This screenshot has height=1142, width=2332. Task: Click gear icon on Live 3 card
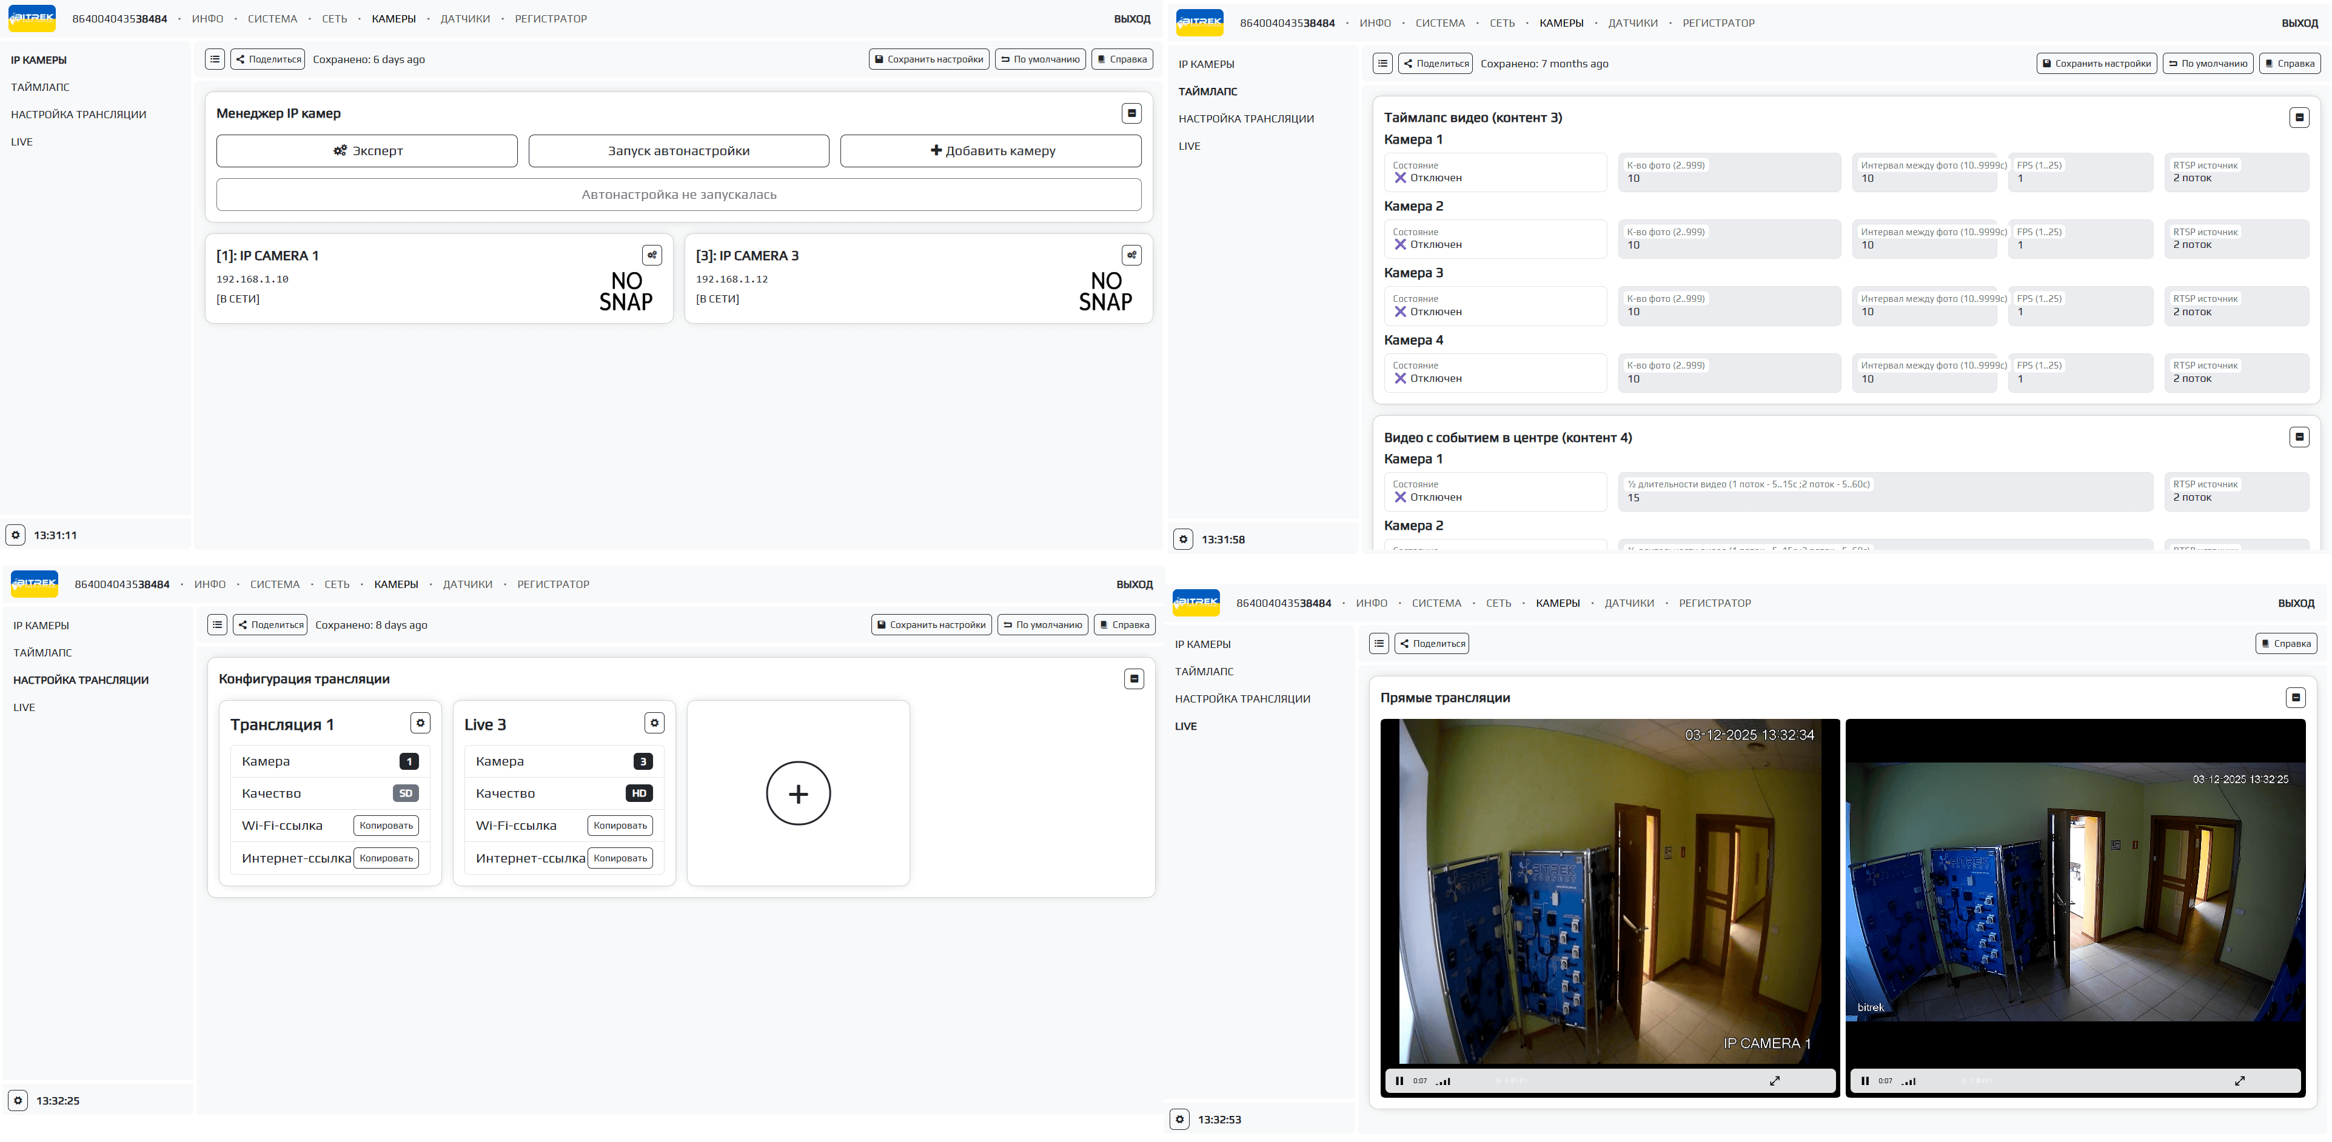[x=654, y=723]
